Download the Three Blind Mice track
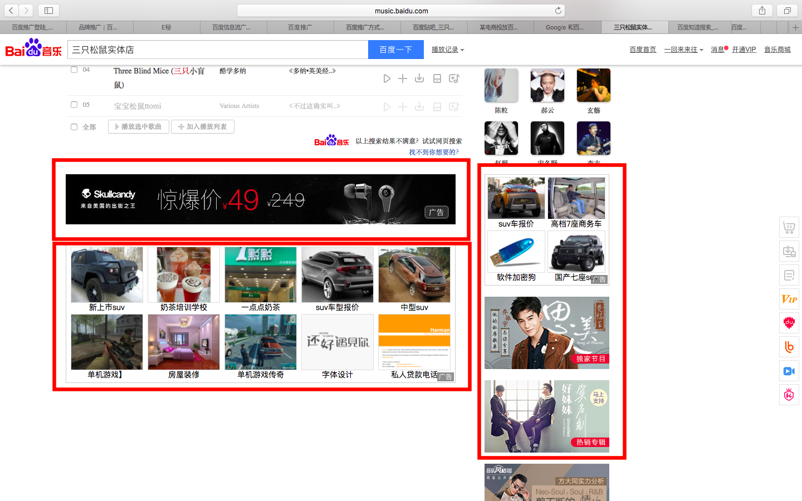 [419, 78]
